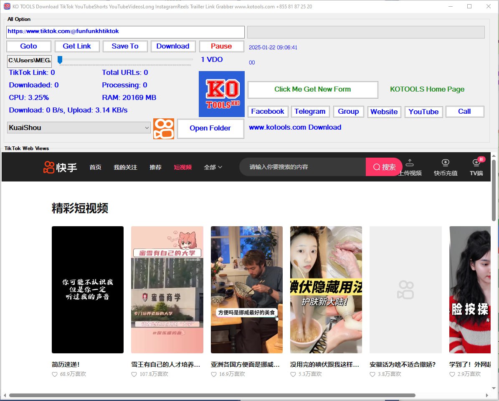Image resolution: width=499 pixels, height=401 pixels.
Task: Click heart icon beside 107.8万喜欢
Action: click(134, 374)
